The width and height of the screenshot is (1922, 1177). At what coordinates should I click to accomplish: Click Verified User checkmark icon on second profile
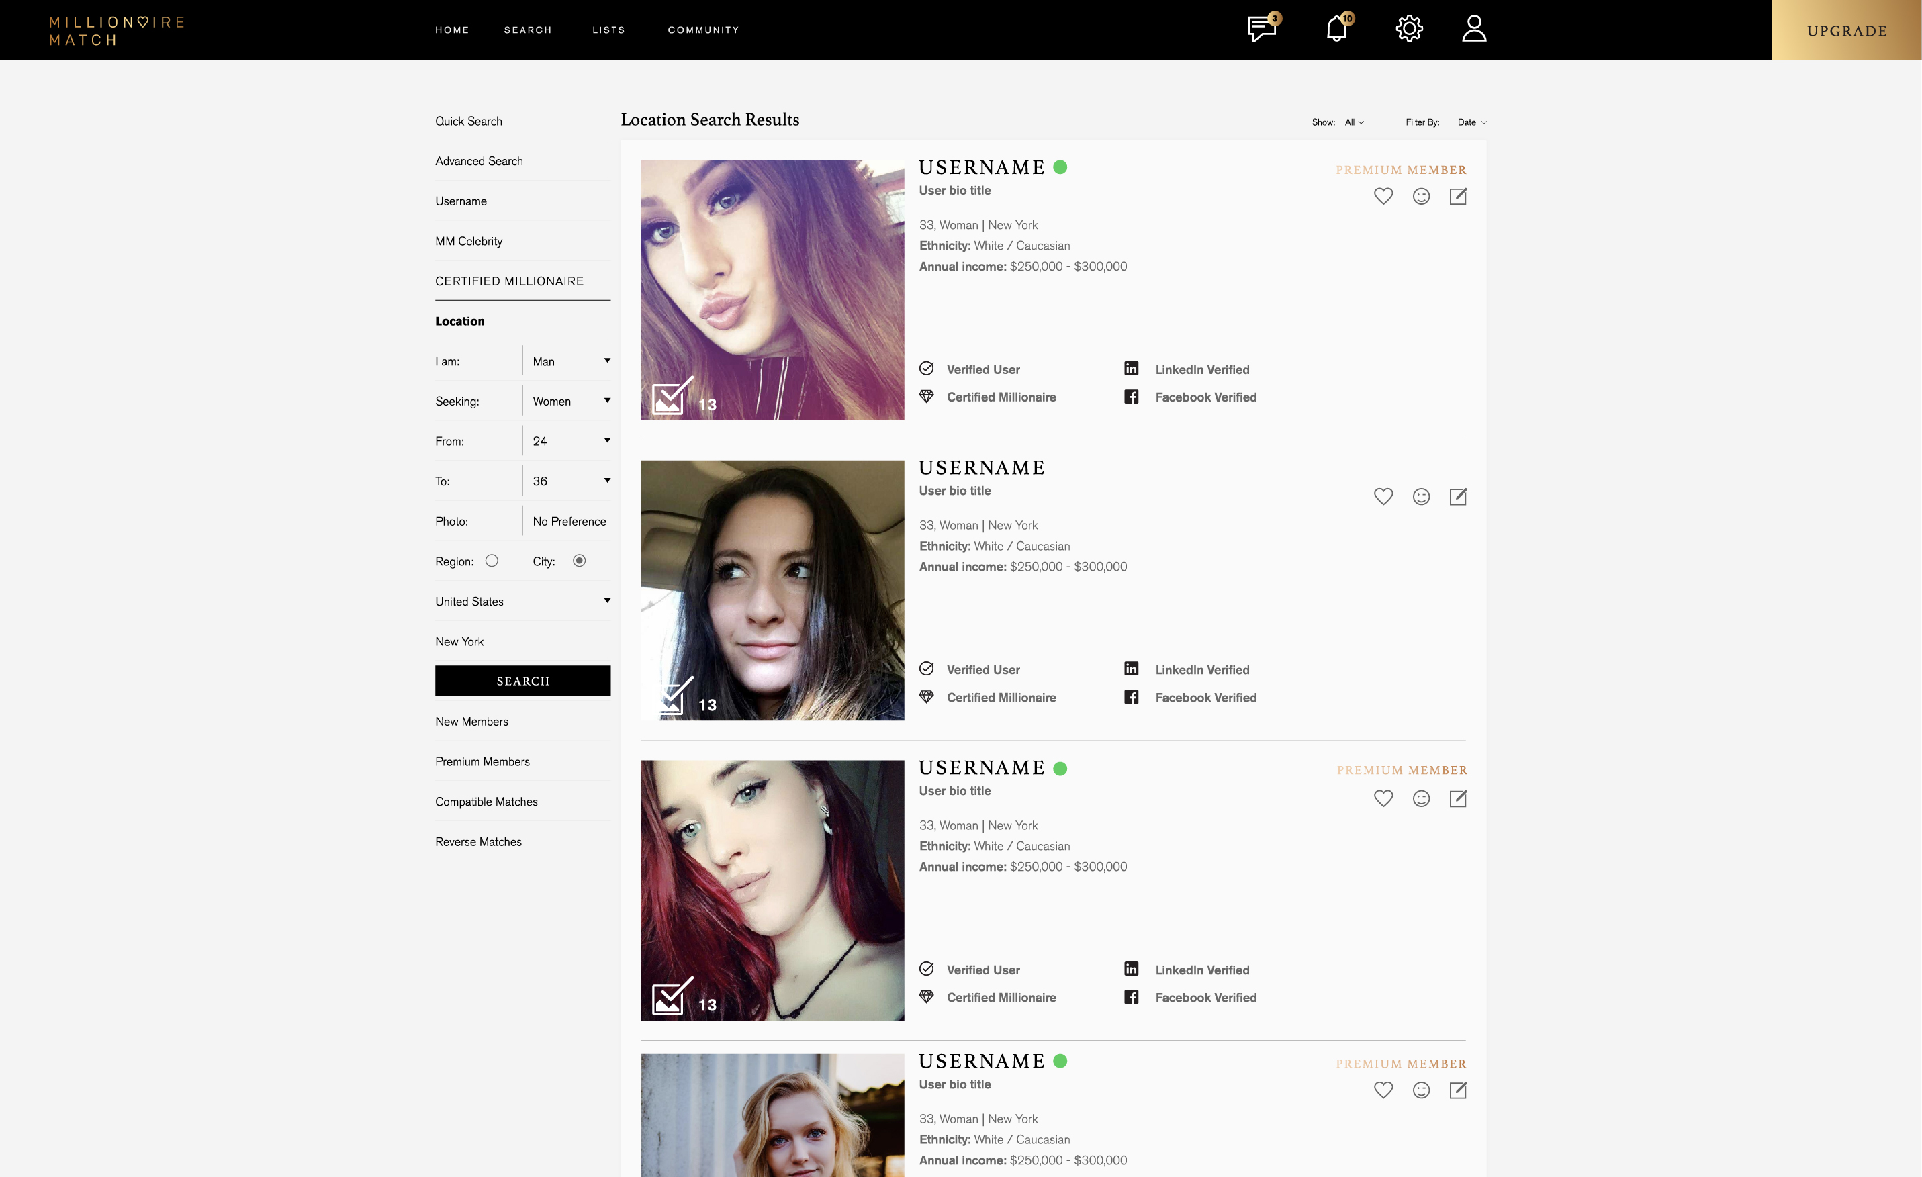927,669
